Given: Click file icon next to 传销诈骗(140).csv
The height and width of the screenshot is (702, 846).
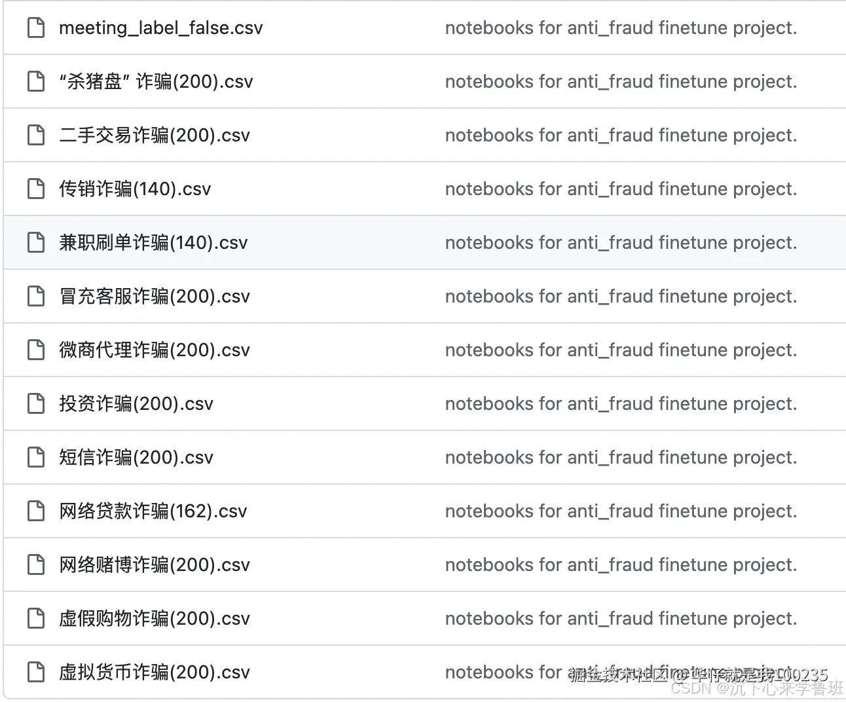Looking at the screenshot, I should pyautogui.click(x=36, y=189).
